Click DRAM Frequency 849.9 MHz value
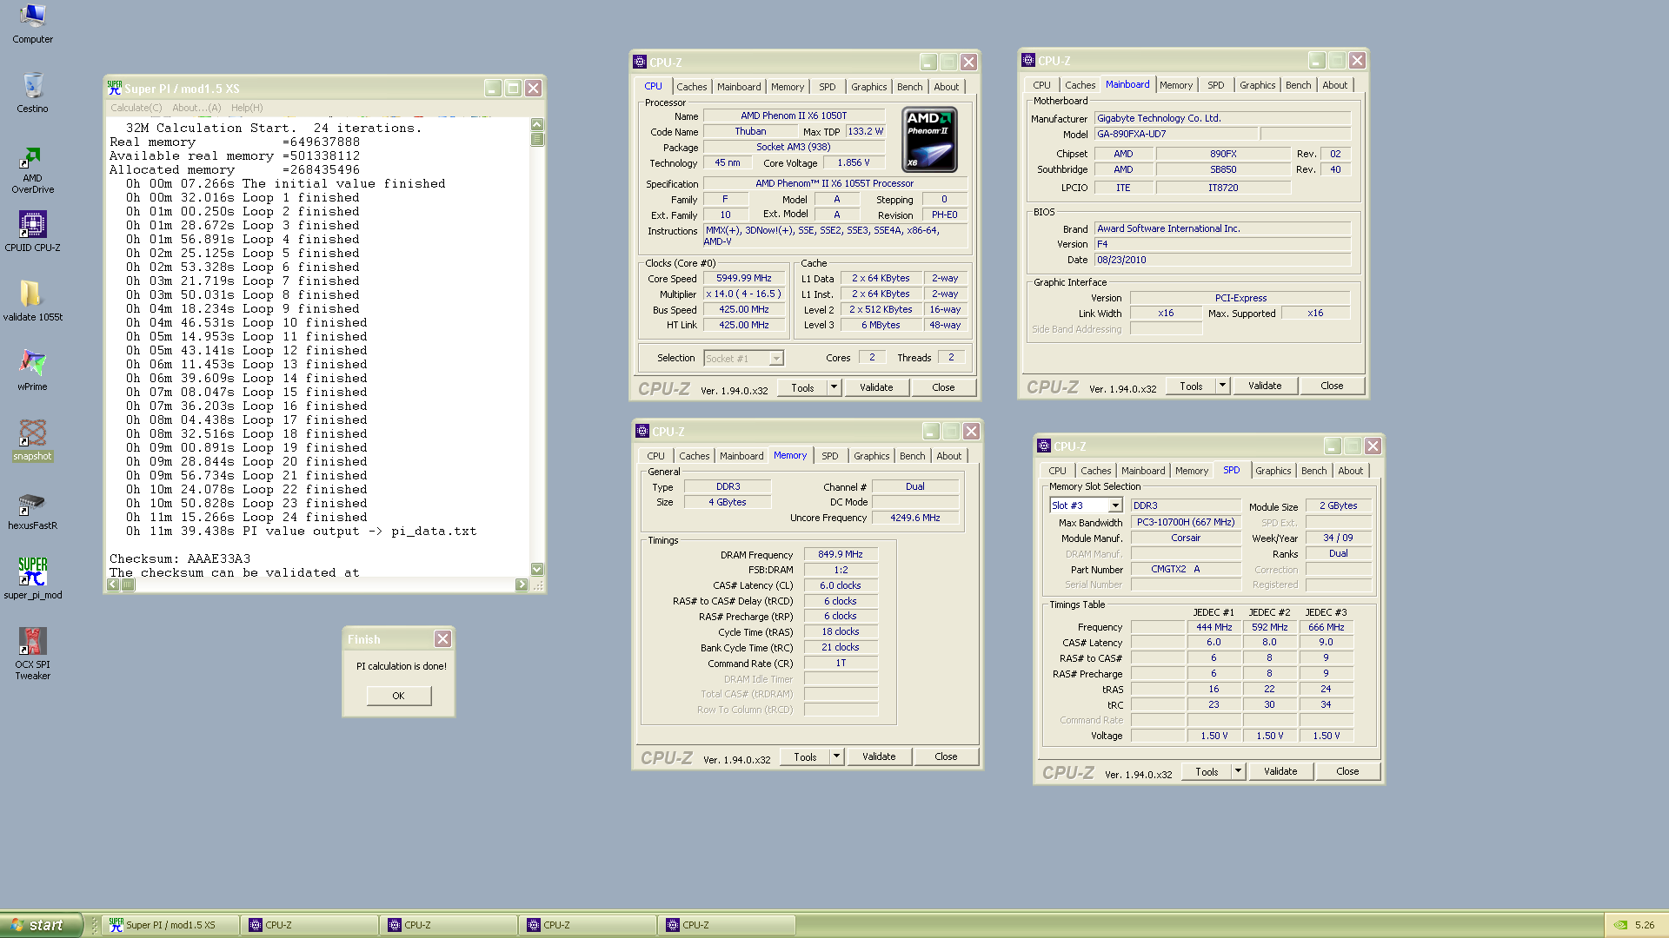Screen dimensions: 1669x938 841,554
